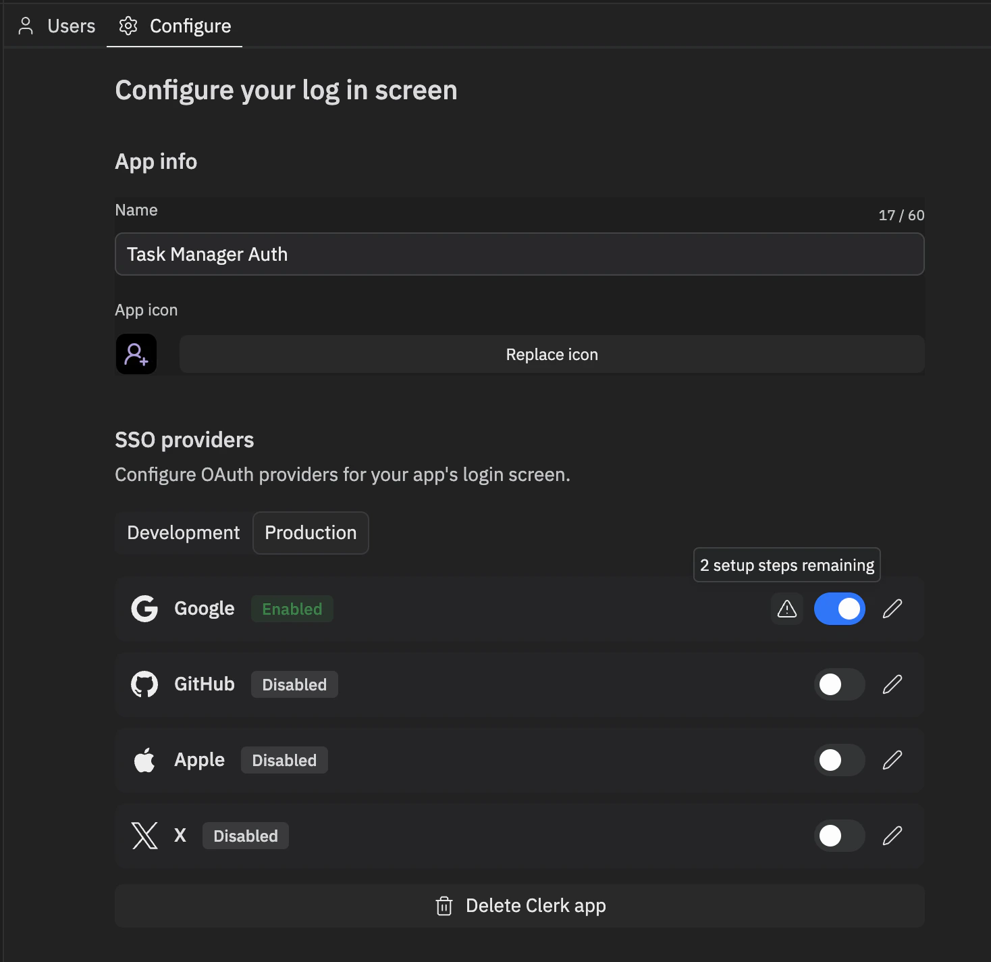The image size is (991, 962).
Task: Click the Apple logo icon
Action: (x=144, y=760)
